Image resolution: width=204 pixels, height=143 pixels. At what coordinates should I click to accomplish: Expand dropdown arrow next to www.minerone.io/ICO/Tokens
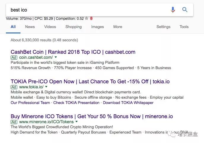point(76,121)
